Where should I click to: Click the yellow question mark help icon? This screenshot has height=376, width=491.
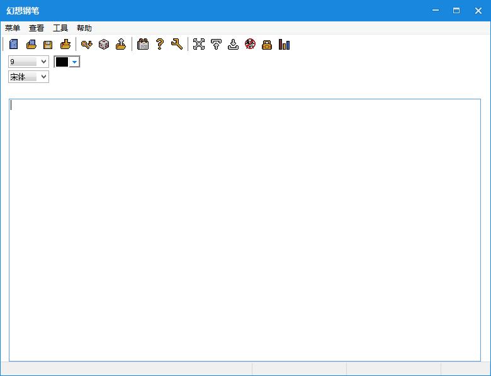tap(160, 44)
